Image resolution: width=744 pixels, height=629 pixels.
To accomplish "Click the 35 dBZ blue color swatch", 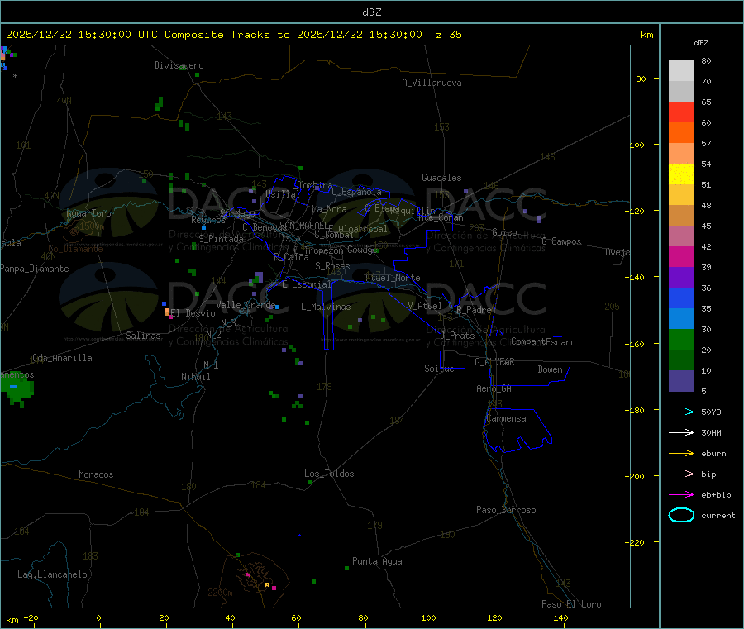I will 681,298.
